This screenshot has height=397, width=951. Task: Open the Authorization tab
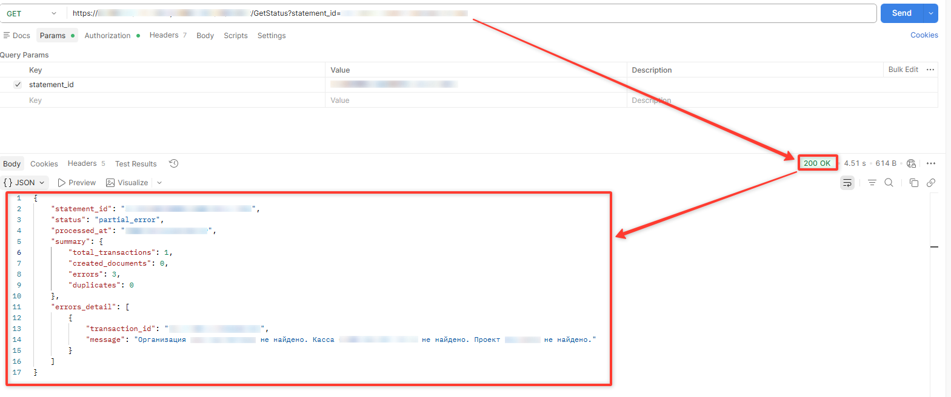coord(113,36)
